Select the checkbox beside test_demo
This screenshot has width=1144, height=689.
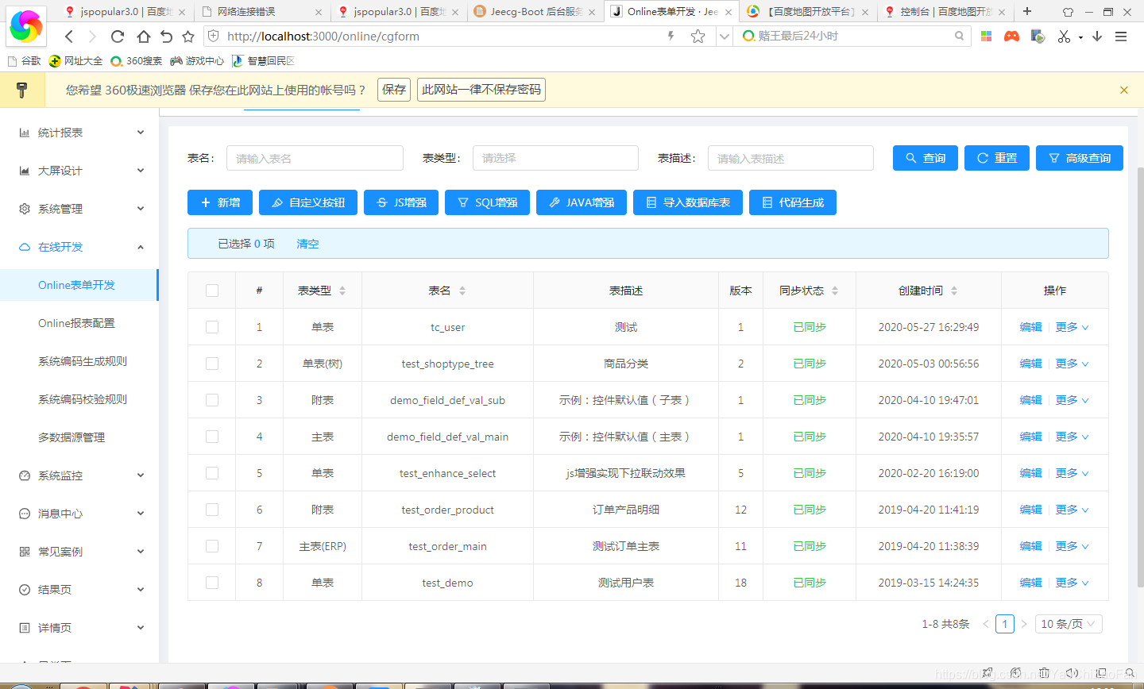click(211, 582)
